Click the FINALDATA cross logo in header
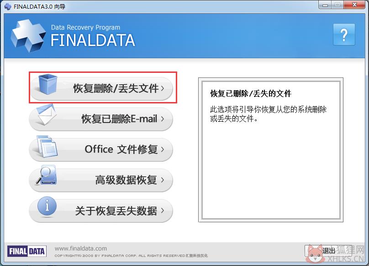This screenshot has width=369, height=266. click(28, 35)
